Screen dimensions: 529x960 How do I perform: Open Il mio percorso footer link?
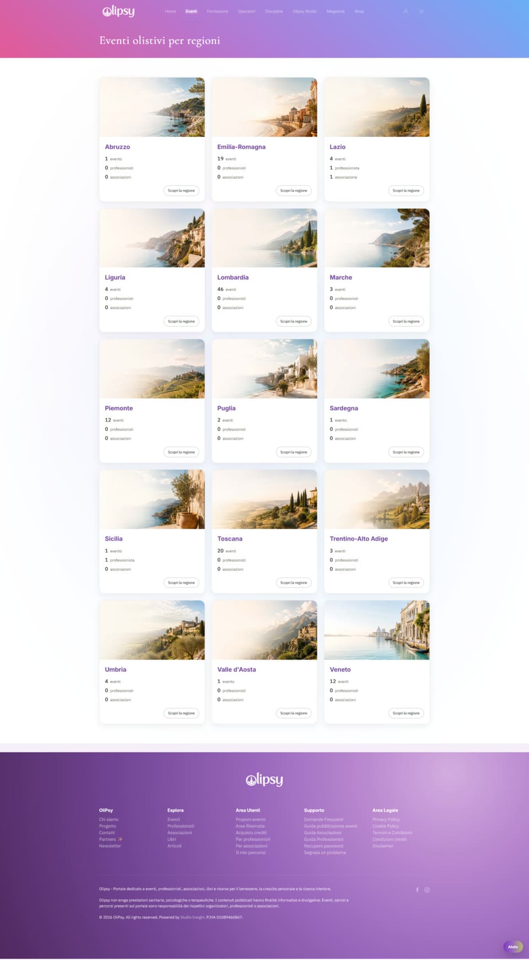pyautogui.click(x=251, y=852)
